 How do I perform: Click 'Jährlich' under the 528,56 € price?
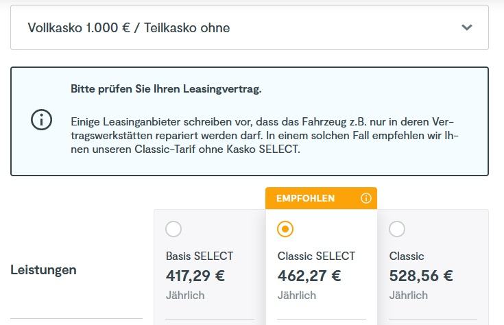409,296
